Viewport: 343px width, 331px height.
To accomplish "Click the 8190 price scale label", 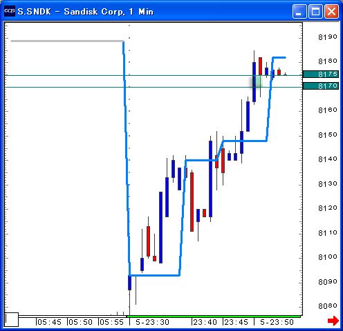I will click(x=327, y=37).
